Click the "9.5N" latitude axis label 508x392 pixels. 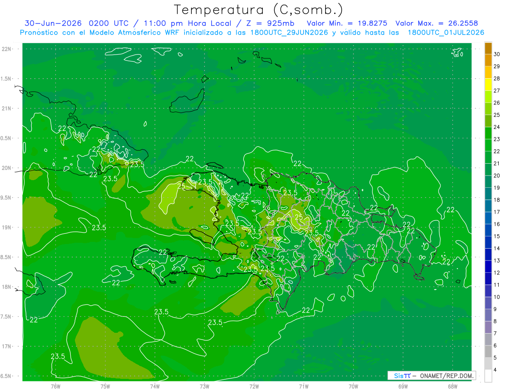point(6,197)
